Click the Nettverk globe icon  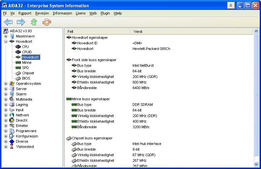pyautogui.click(x=12, y=115)
